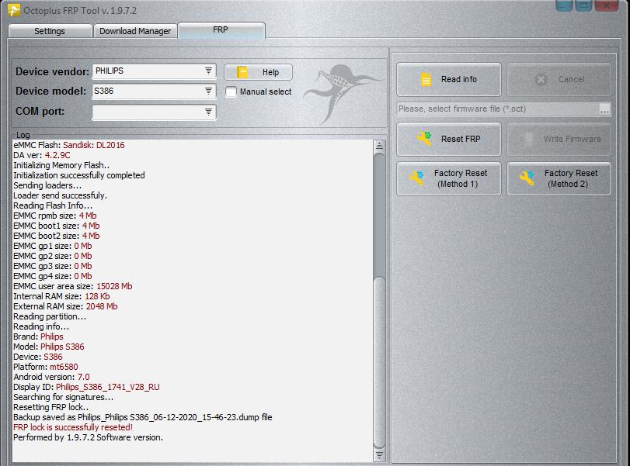Click log line 'Initializing Memory Flash..'
630x466 pixels.
click(61, 165)
